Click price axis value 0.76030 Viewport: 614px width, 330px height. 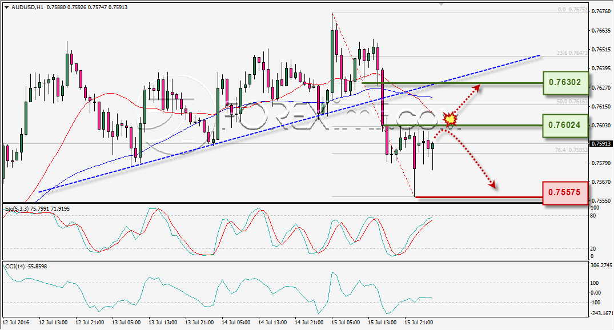coord(601,125)
